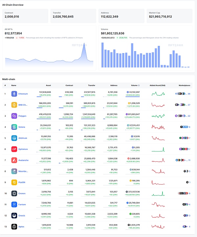Image resolution: width=197 pixels, height=237 pixels.
Task: Click the Transfer 2,026,760,845 stat card
Action: (73, 16)
